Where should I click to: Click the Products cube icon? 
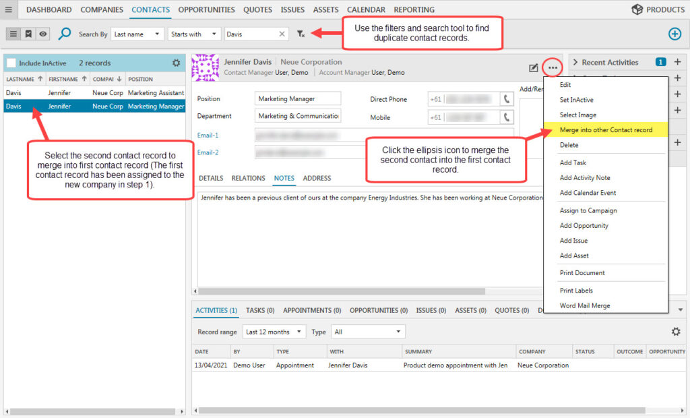(x=637, y=9)
